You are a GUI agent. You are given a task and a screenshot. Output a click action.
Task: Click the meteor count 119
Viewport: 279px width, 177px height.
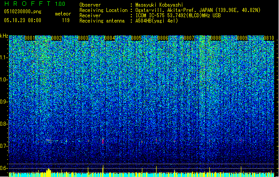66,20
